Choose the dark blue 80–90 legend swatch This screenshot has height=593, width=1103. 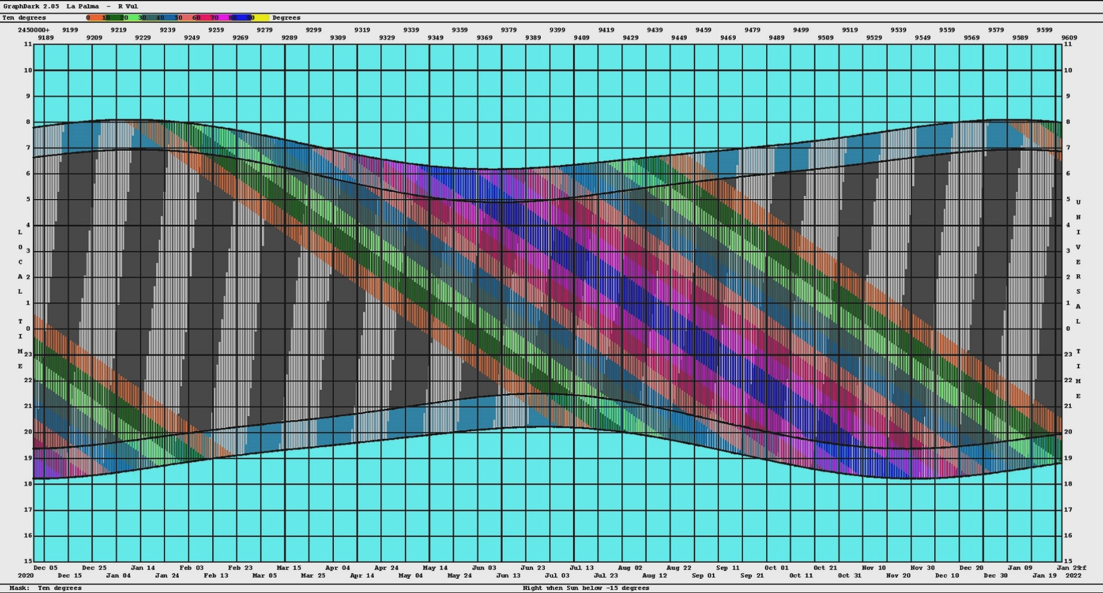[240, 18]
